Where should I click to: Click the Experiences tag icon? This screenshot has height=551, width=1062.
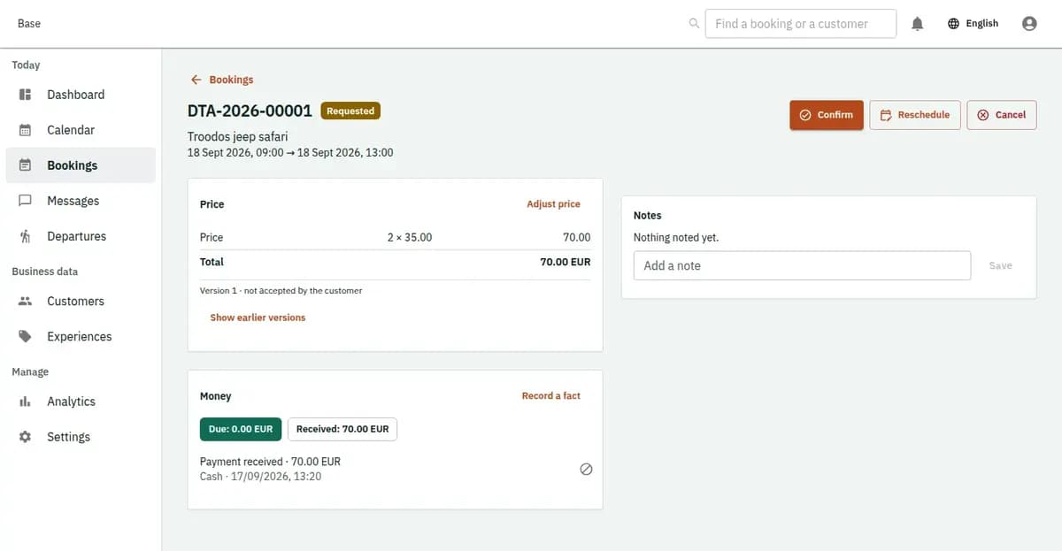click(x=26, y=336)
